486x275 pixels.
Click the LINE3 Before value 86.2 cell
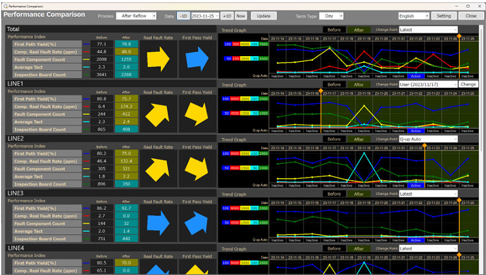coord(101,208)
